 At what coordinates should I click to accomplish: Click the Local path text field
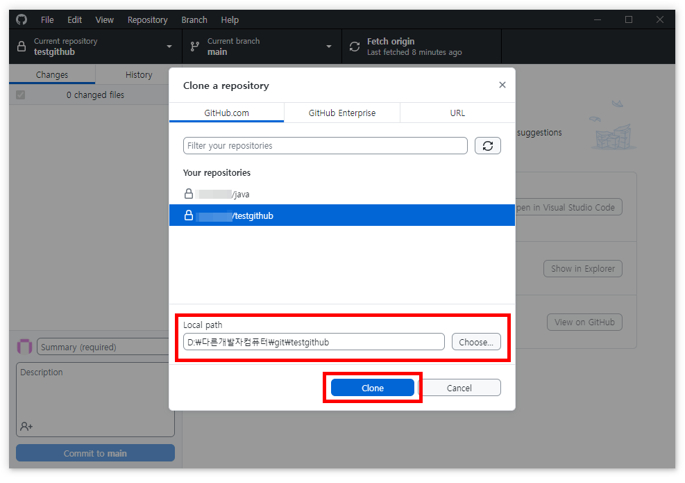pos(314,342)
